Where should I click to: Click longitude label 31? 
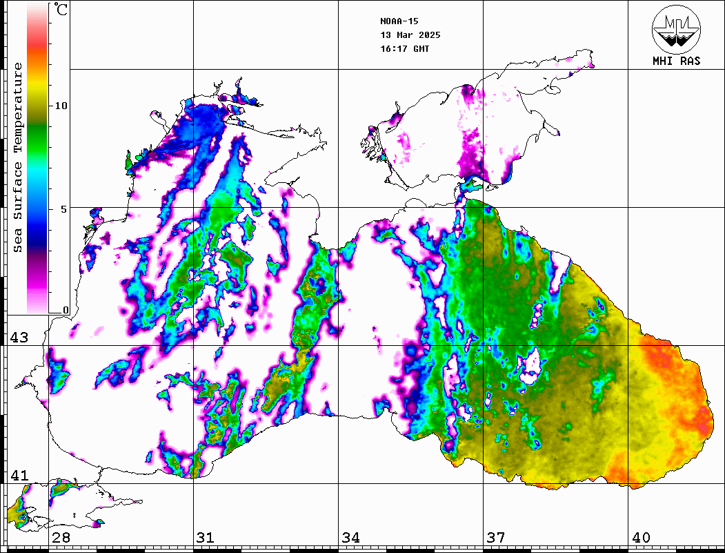pos(206,538)
